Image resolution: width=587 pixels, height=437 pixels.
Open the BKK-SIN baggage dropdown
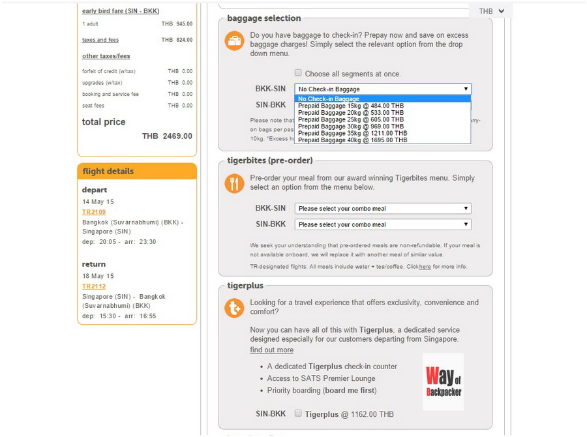383,89
